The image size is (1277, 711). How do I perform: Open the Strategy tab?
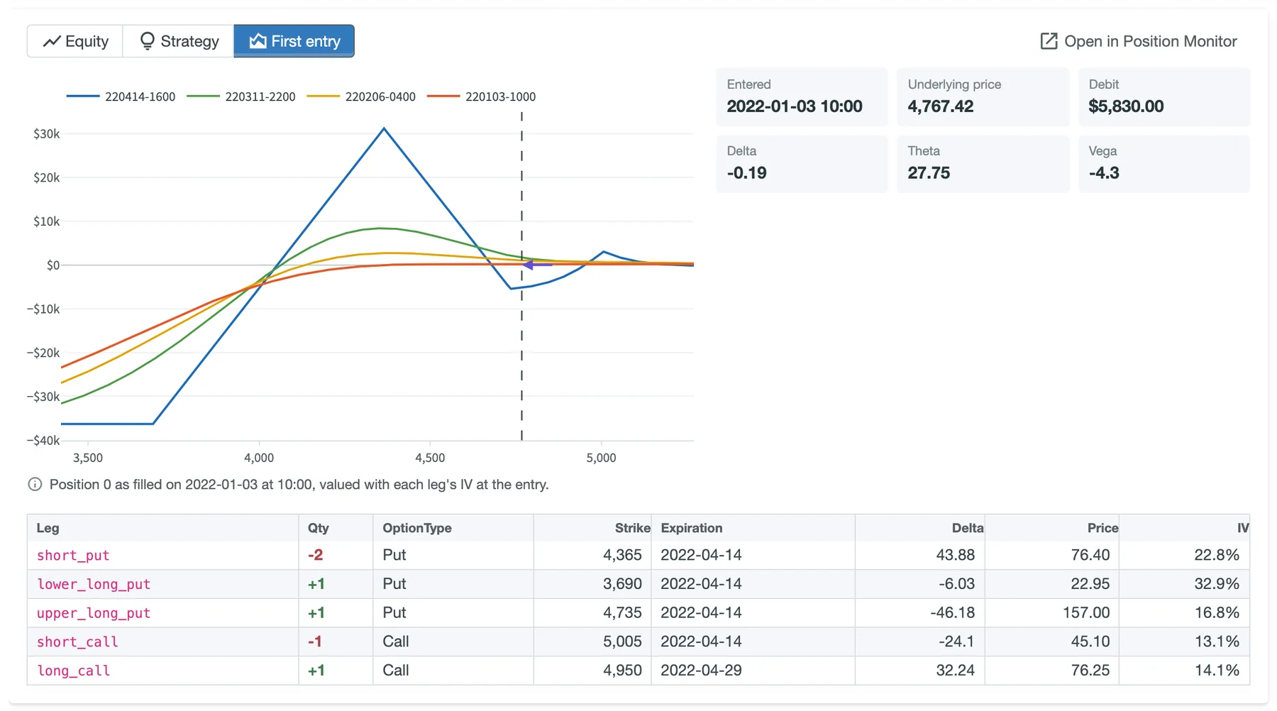(179, 41)
